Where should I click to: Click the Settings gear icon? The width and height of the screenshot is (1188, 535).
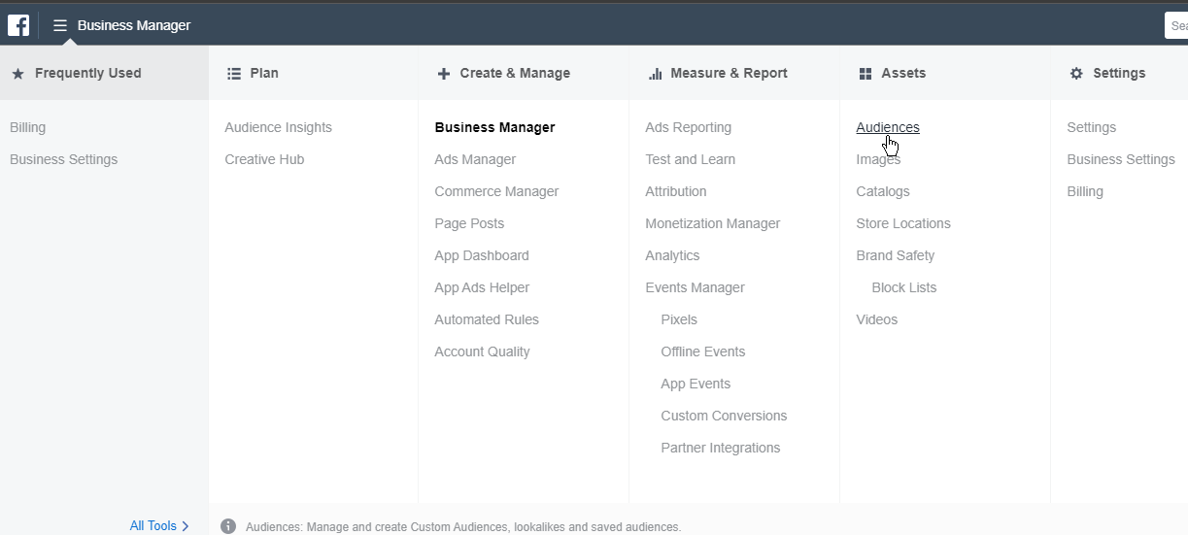click(1076, 73)
